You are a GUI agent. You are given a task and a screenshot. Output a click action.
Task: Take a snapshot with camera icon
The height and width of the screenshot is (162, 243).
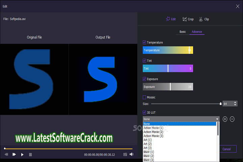point(125,154)
